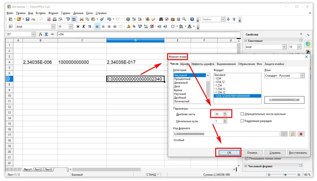Click the Save document icon
The image size is (317, 181).
[28, 19]
